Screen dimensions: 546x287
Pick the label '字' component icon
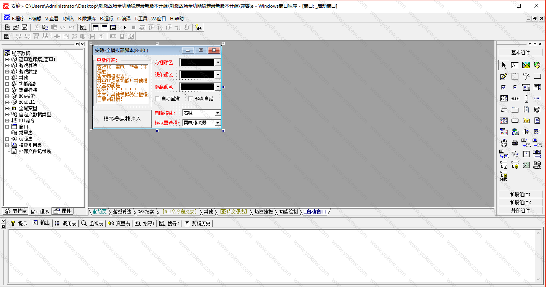click(x=526, y=77)
